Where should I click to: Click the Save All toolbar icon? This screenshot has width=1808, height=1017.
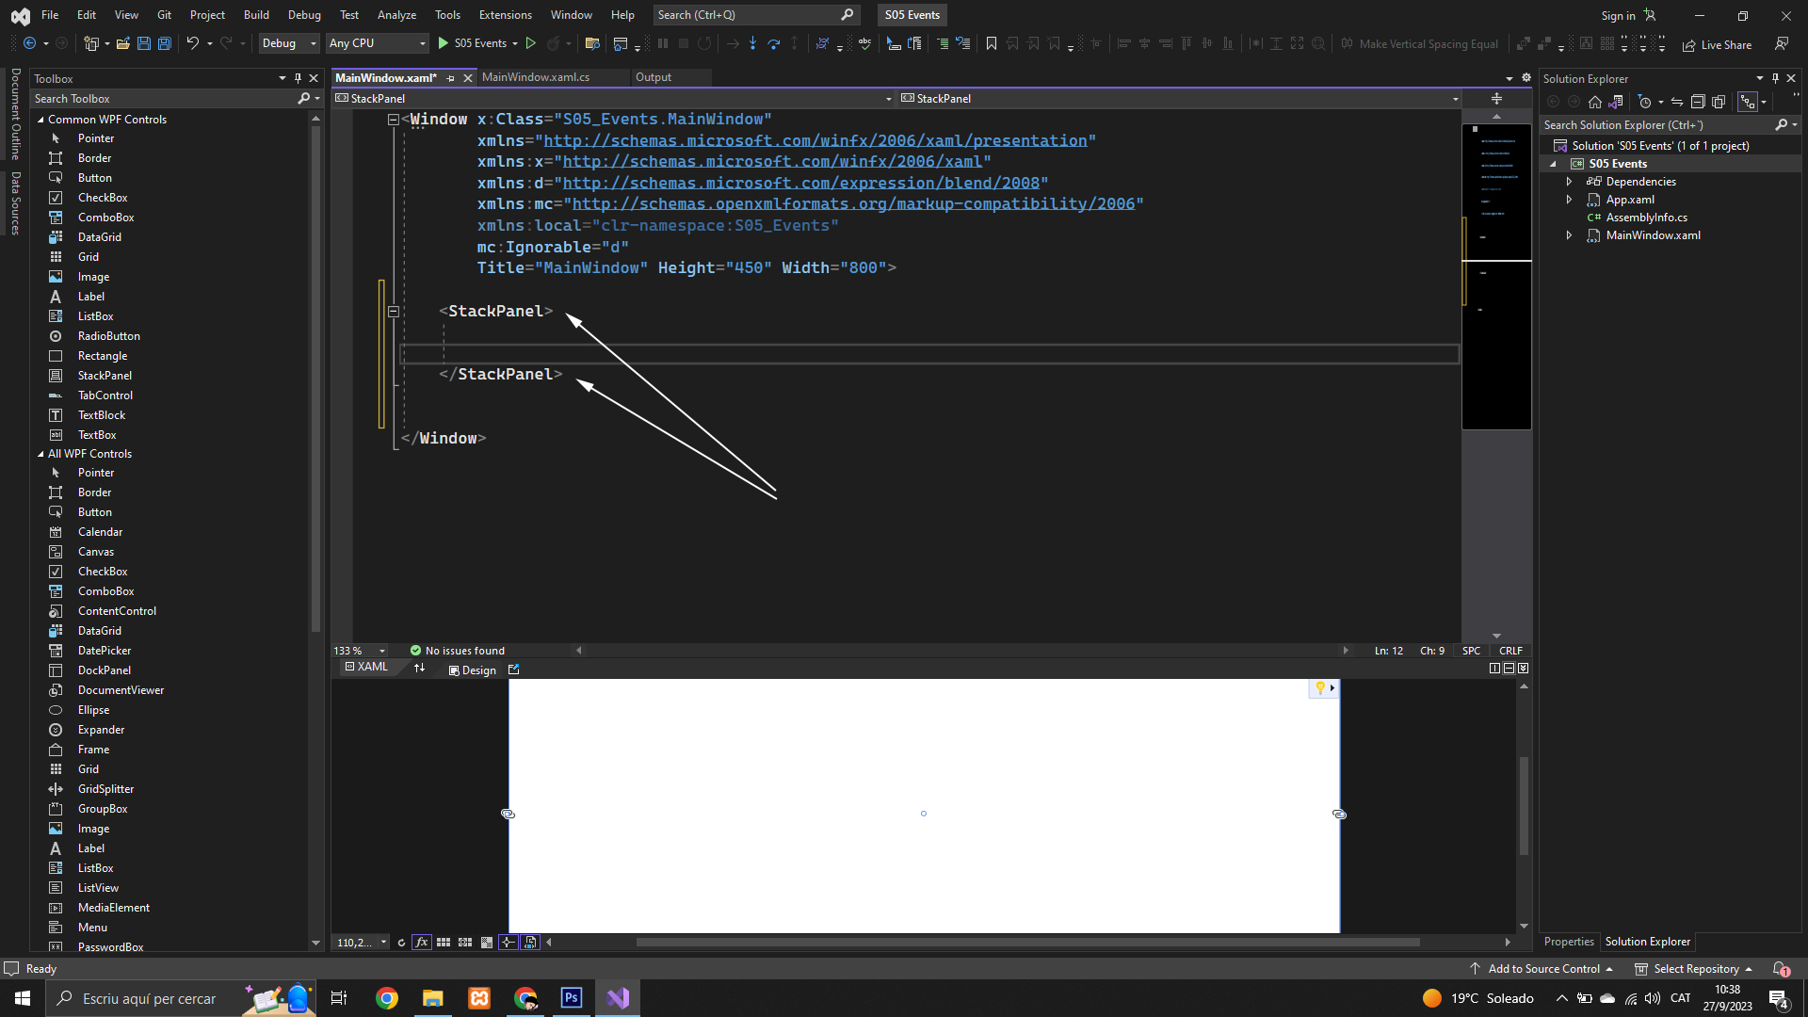pyautogui.click(x=164, y=43)
